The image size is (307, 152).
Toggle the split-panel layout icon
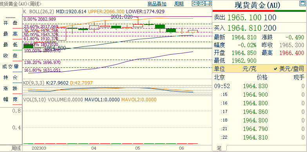click(208, 3)
